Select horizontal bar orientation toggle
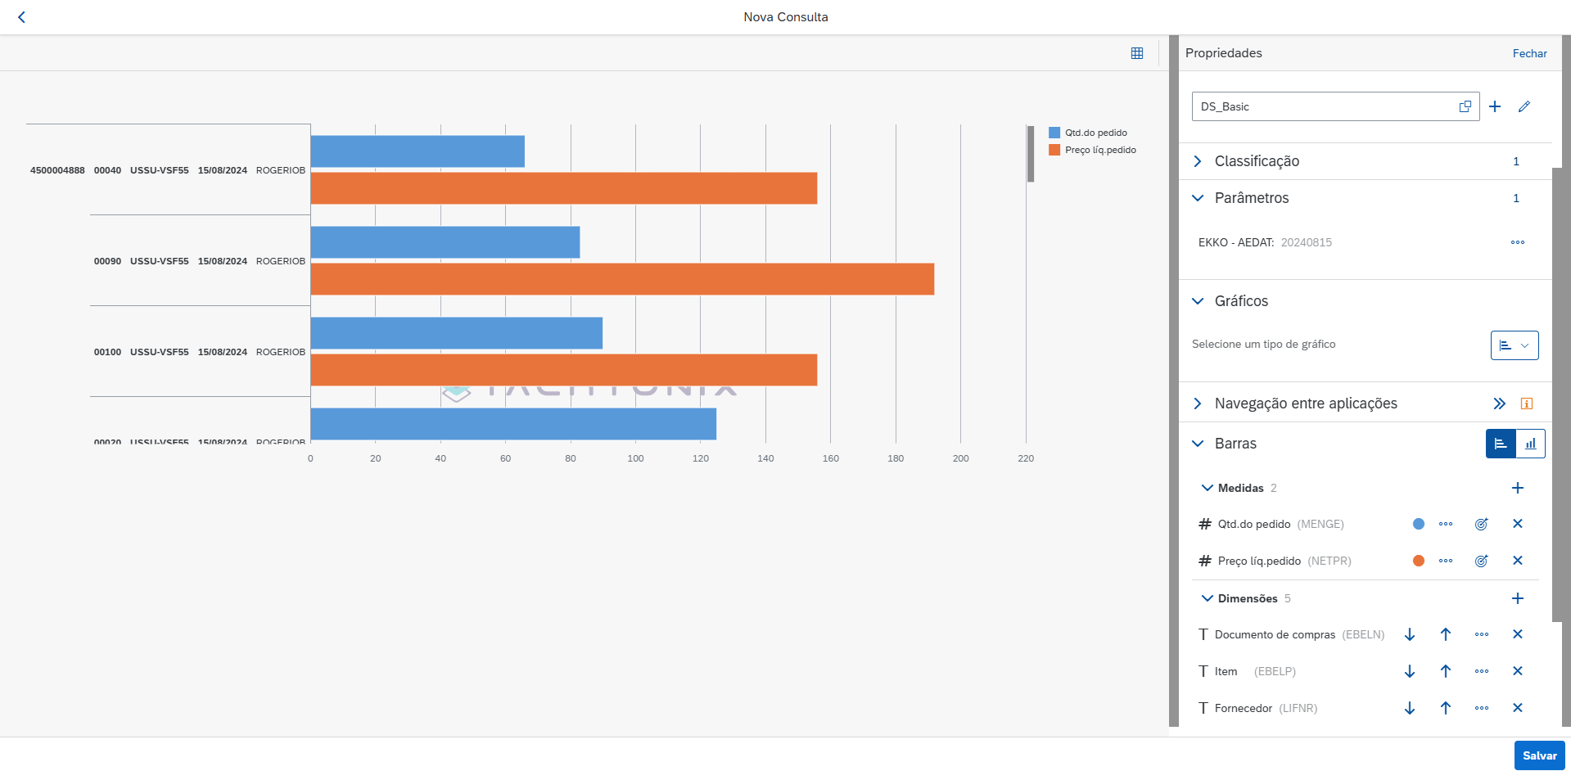Viewport: 1571px width, 771px height. (x=1501, y=444)
